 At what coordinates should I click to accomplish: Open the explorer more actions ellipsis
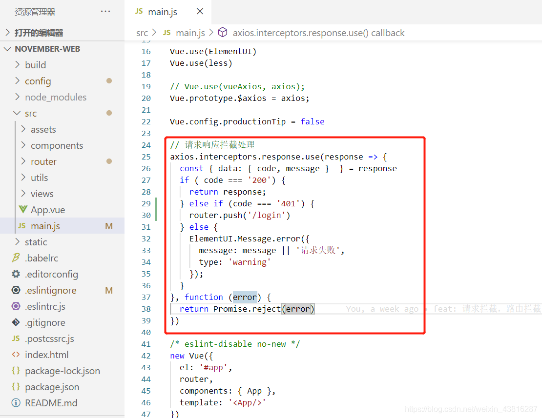click(105, 11)
